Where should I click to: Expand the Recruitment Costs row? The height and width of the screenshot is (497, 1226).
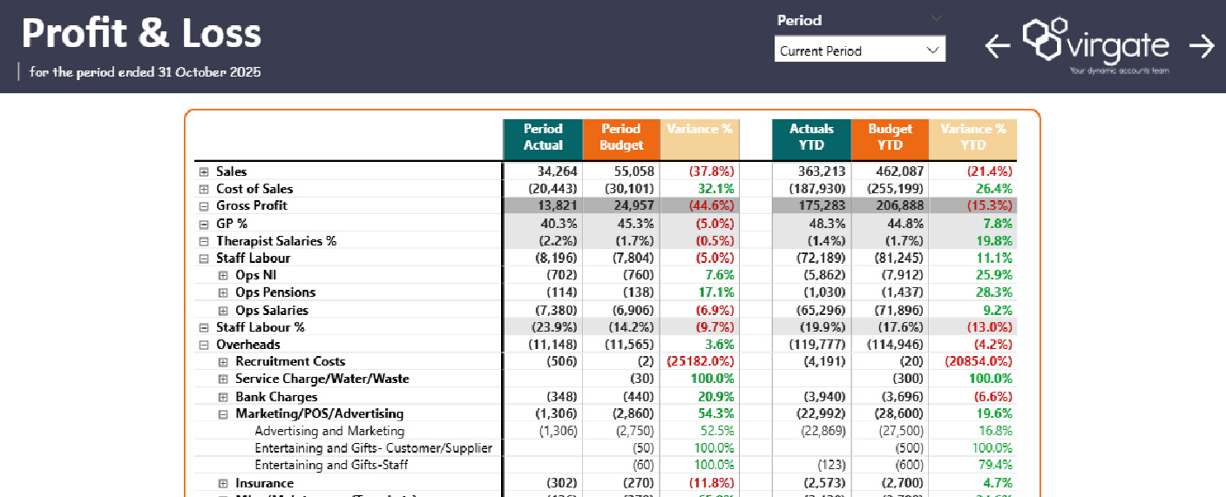(x=223, y=362)
